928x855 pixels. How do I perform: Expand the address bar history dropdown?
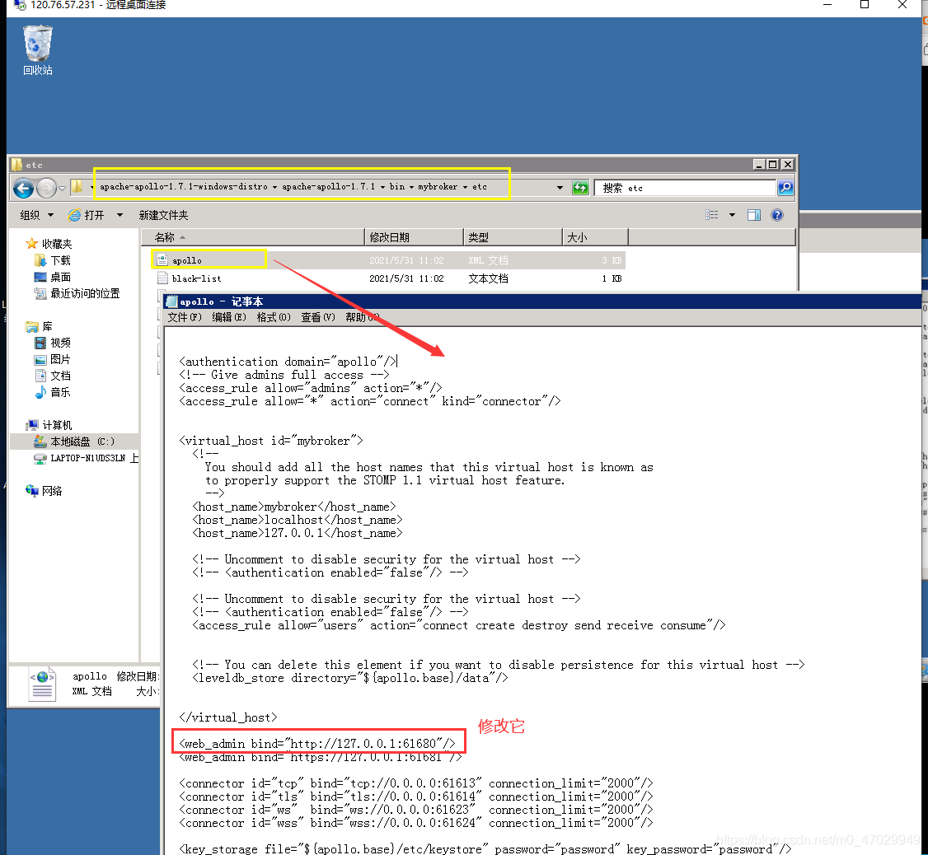coord(560,188)
